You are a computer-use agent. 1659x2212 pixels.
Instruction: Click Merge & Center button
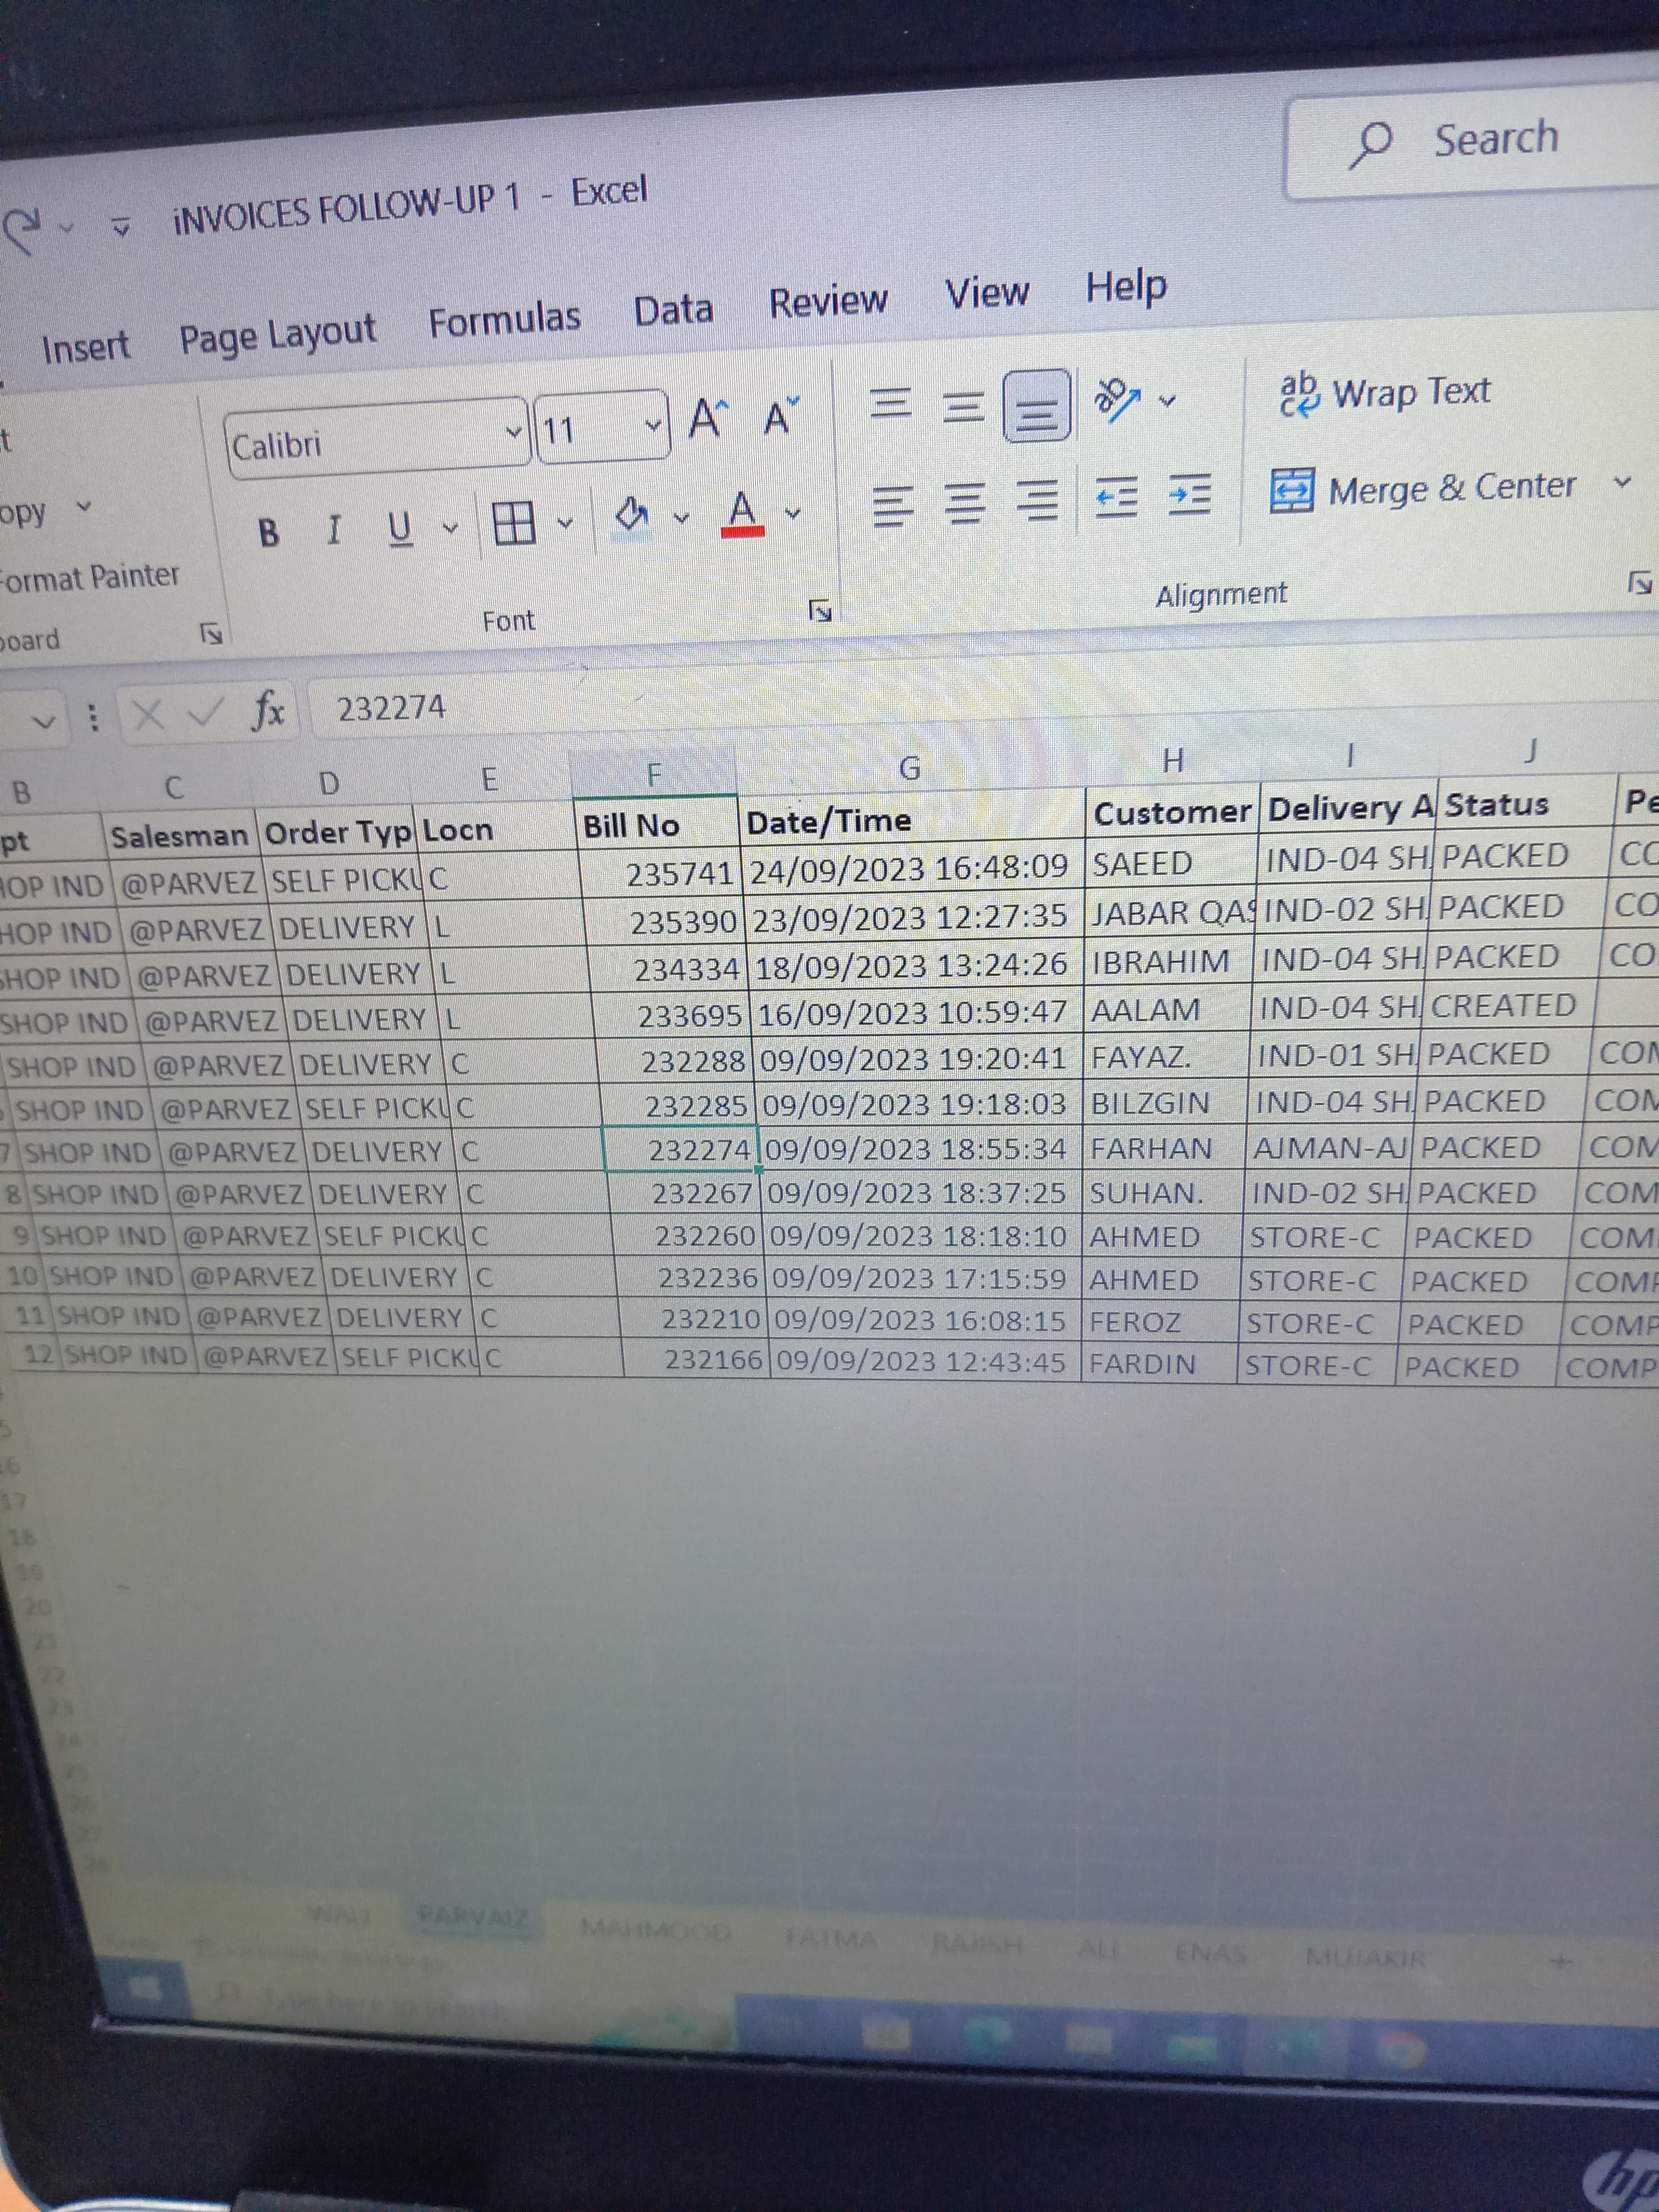pos(1423,489)
